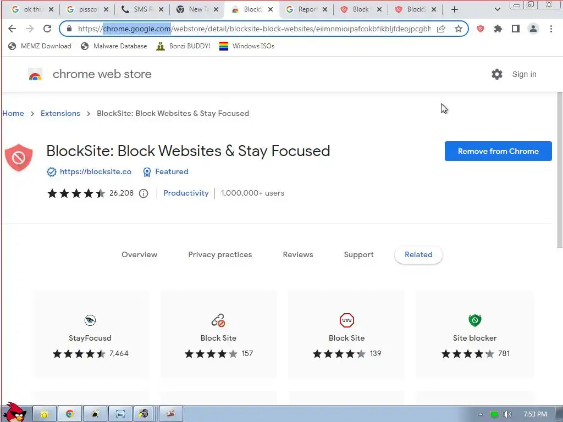
Task: Open the Block Site card with 139 ratings
Action: click(346, 335)
